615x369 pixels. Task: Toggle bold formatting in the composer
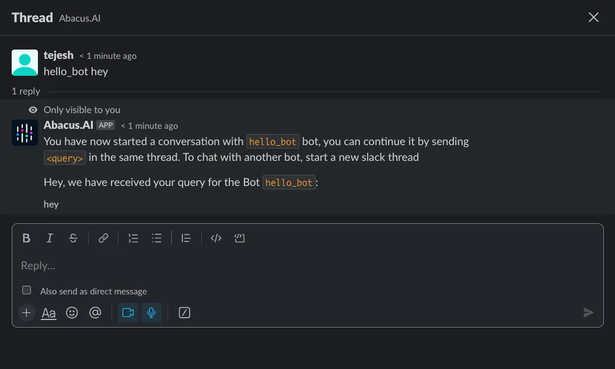tap(26, 238)
